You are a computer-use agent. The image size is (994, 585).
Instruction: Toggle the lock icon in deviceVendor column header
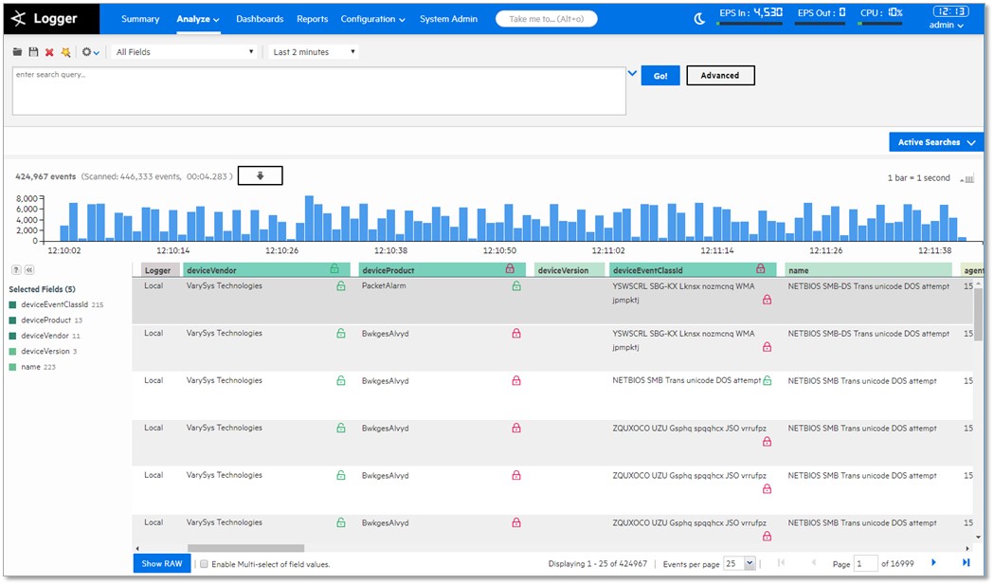tap(334, 269)
